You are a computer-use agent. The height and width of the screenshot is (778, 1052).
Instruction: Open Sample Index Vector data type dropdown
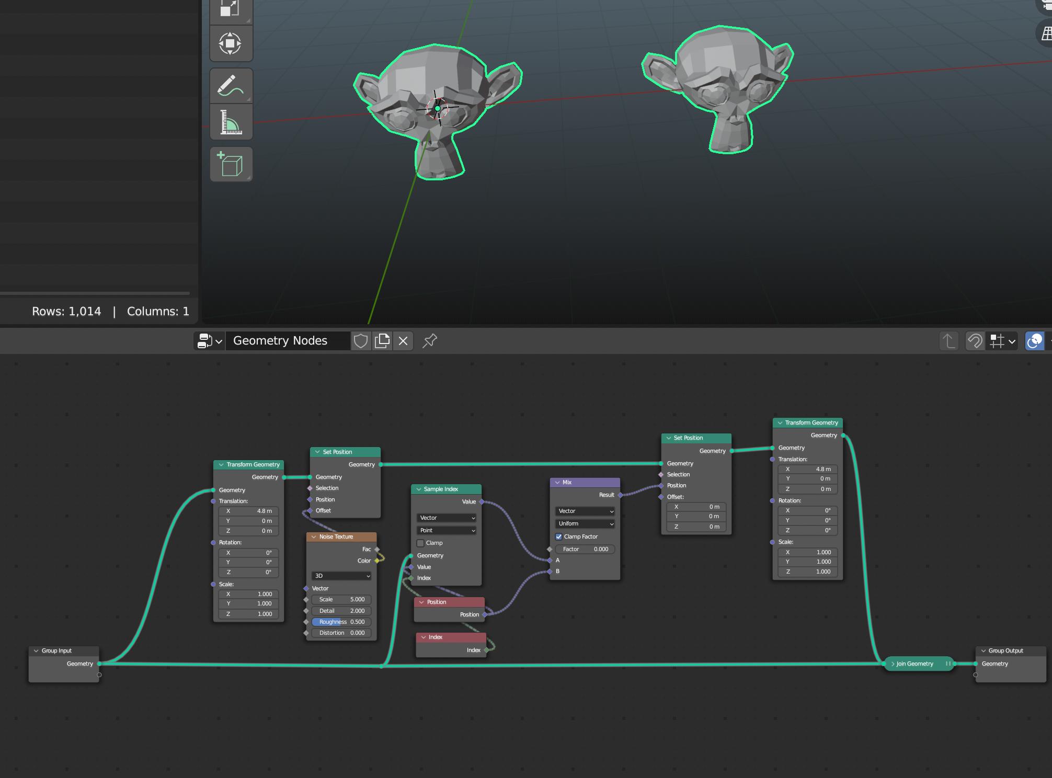[447, 518]
